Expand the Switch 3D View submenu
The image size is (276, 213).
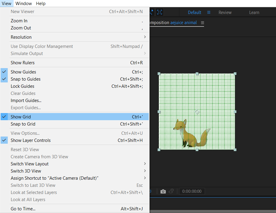point(26,171)
